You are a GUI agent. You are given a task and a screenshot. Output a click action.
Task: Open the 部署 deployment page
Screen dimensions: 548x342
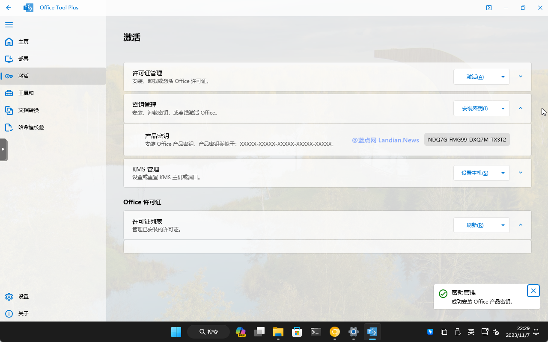coord(24,59)
